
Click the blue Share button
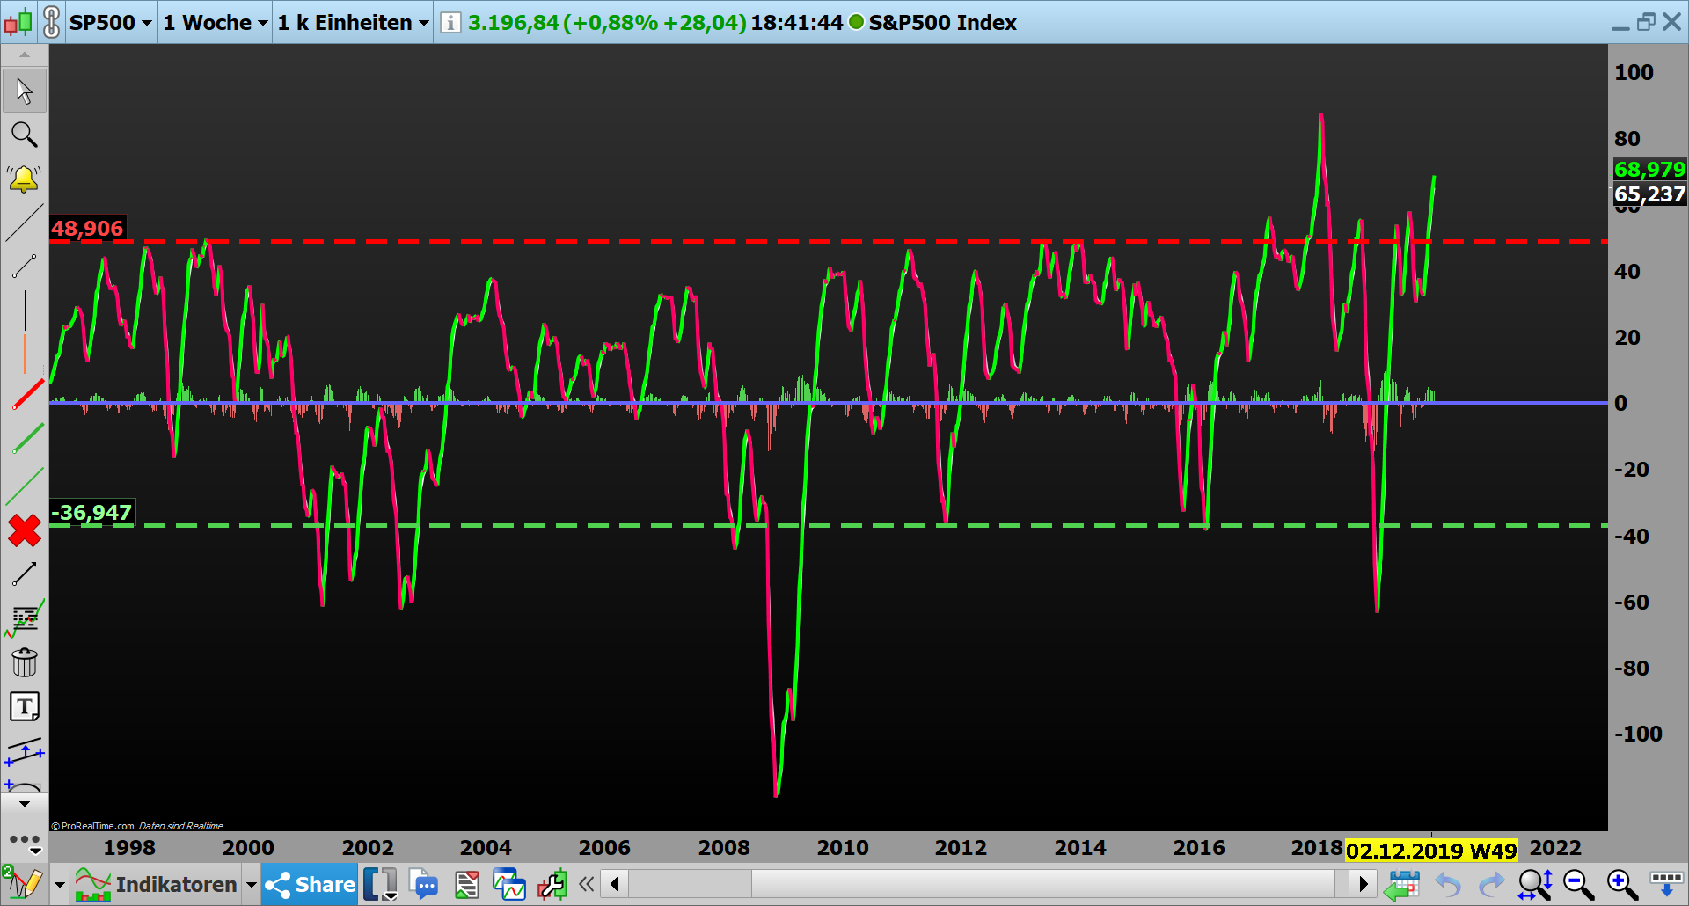pyautogui.click(x=311, y=885)
